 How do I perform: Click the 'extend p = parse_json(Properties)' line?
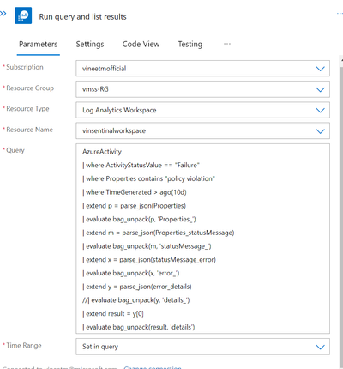134,206
